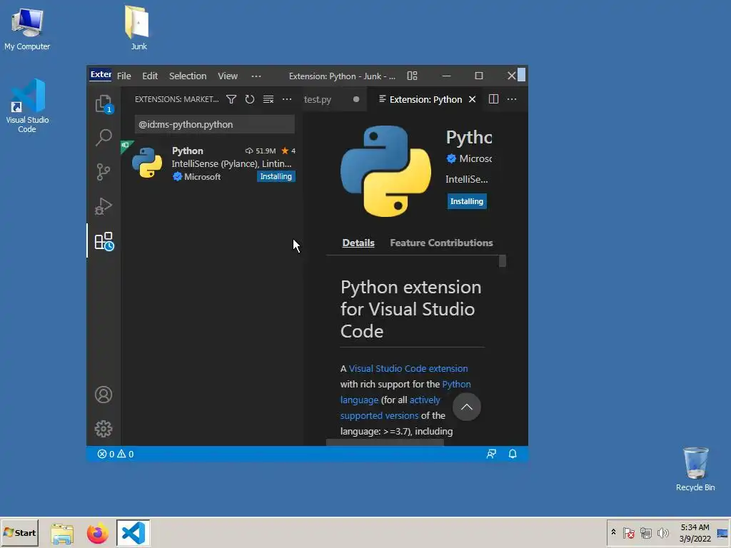Click the star rating of Python extension
Viewport: 731px width, 548px height.
288,151
